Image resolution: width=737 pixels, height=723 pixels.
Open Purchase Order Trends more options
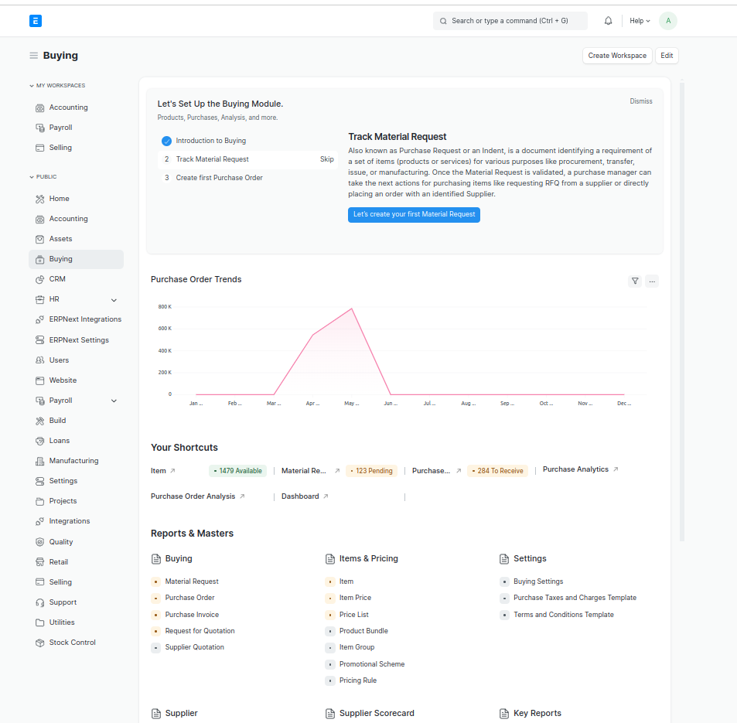[x=652, y=281]
